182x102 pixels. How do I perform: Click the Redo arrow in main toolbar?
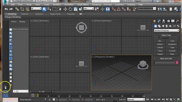[x=11, y=9]
